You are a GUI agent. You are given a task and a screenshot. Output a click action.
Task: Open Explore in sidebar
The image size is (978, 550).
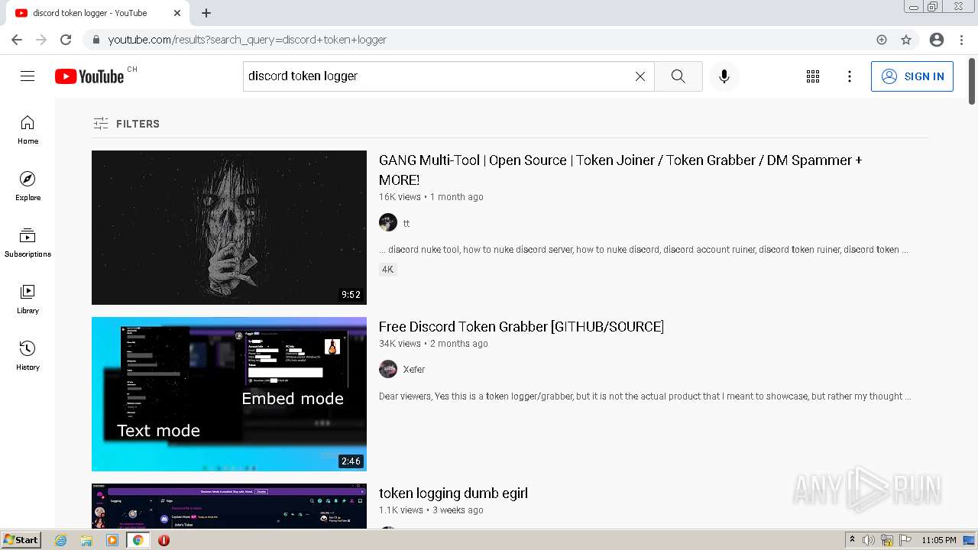click(x=28, y=186)
